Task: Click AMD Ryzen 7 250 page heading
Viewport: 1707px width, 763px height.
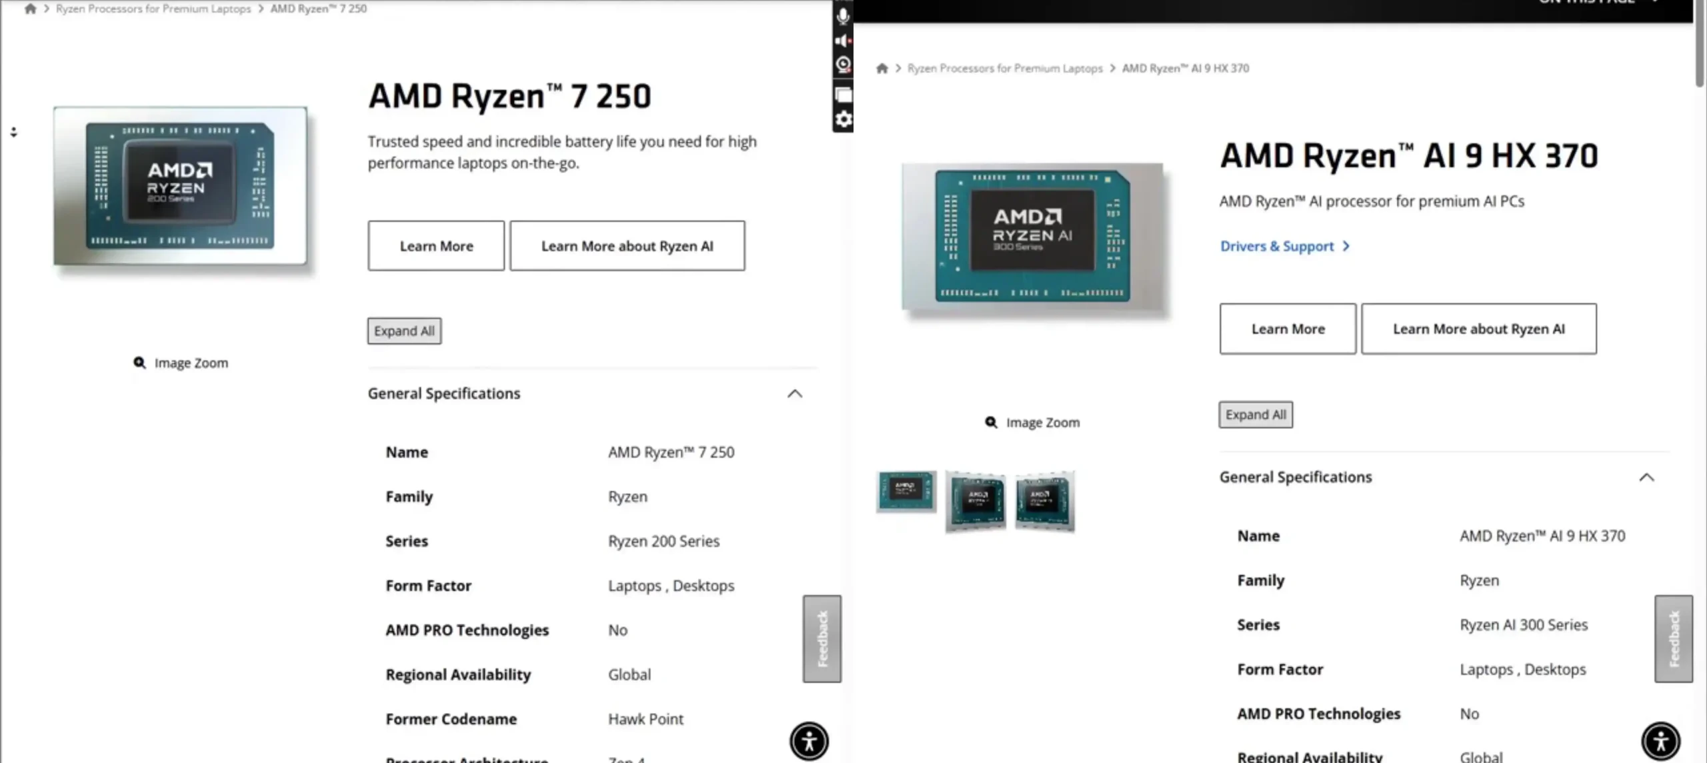Action: click(510, 96)
